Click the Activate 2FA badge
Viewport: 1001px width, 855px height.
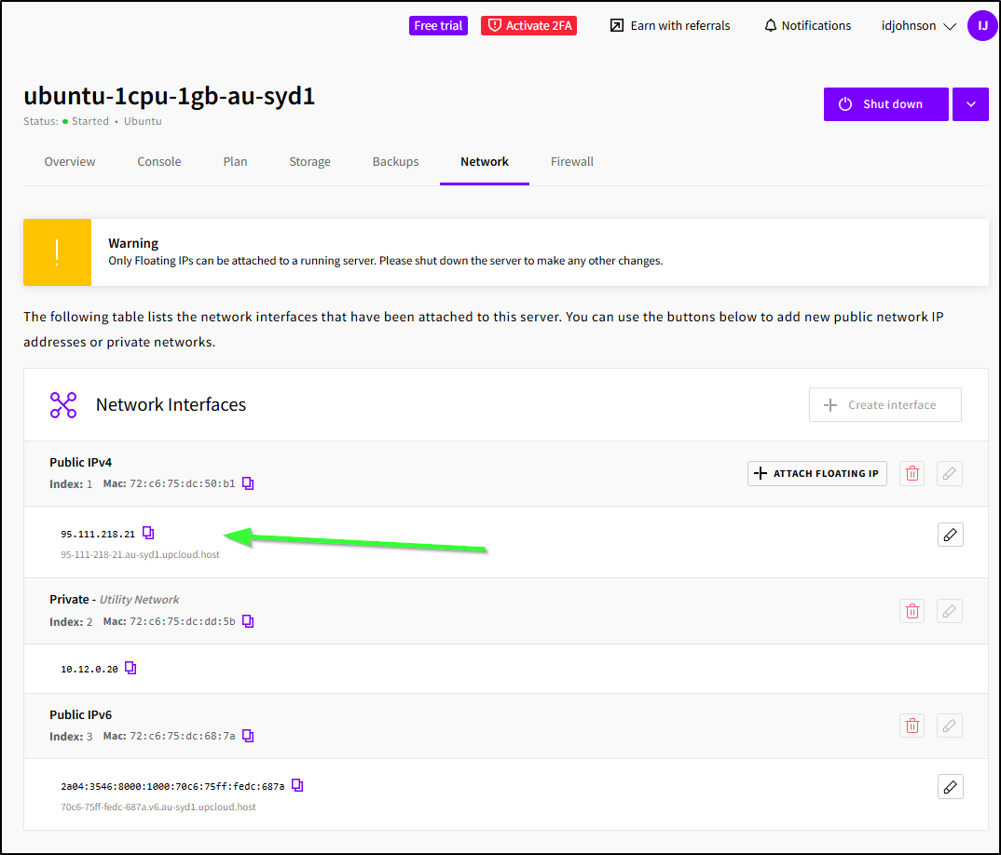528,26
